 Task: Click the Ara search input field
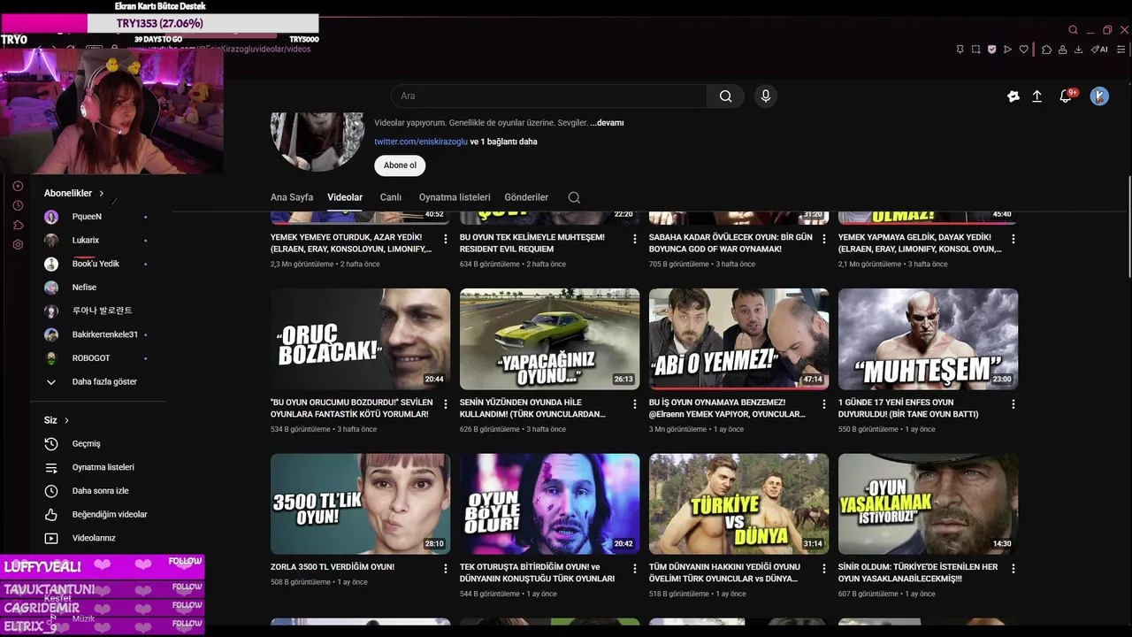point(548,96)
